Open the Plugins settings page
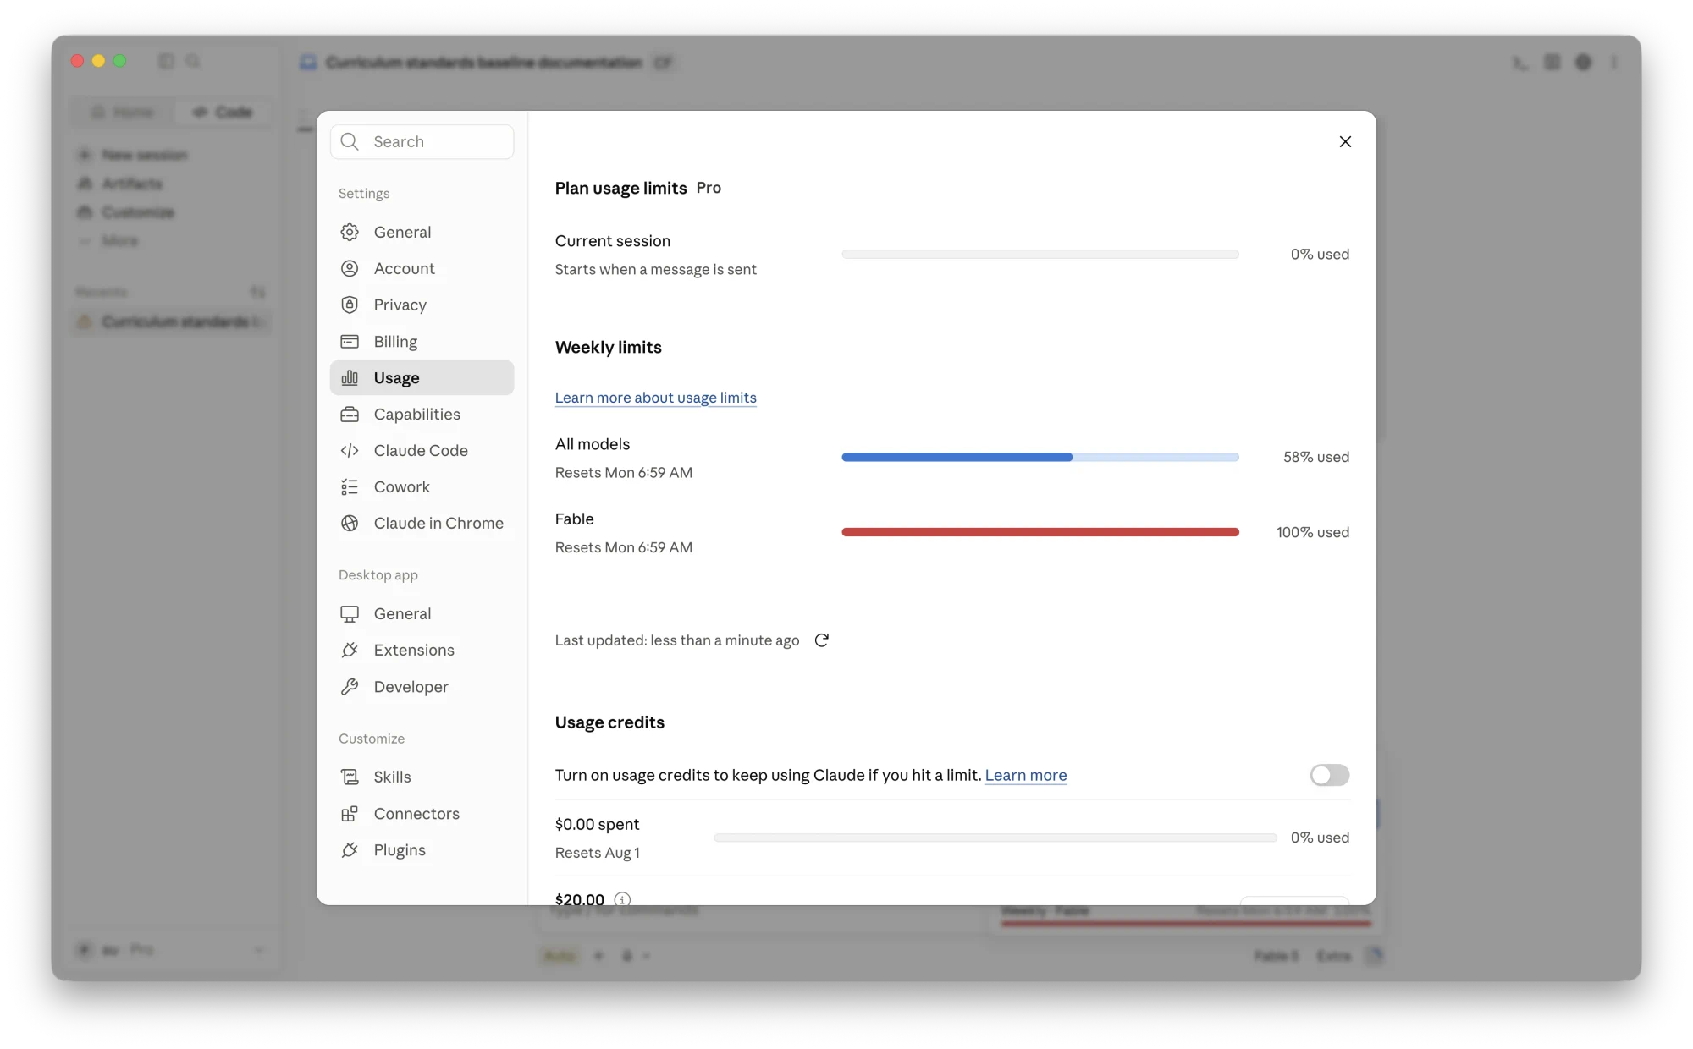The height and width of the screenshot is (1049, 1693). (x=422, y=849)
